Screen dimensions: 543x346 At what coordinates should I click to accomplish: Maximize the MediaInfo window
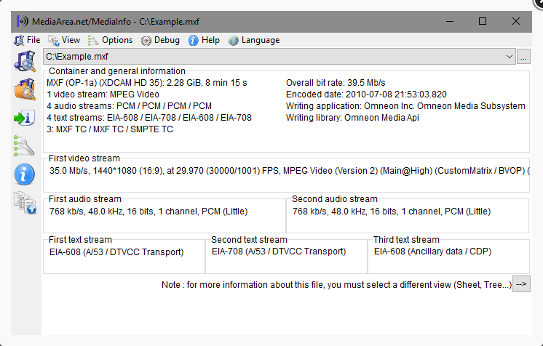[483, 22]
